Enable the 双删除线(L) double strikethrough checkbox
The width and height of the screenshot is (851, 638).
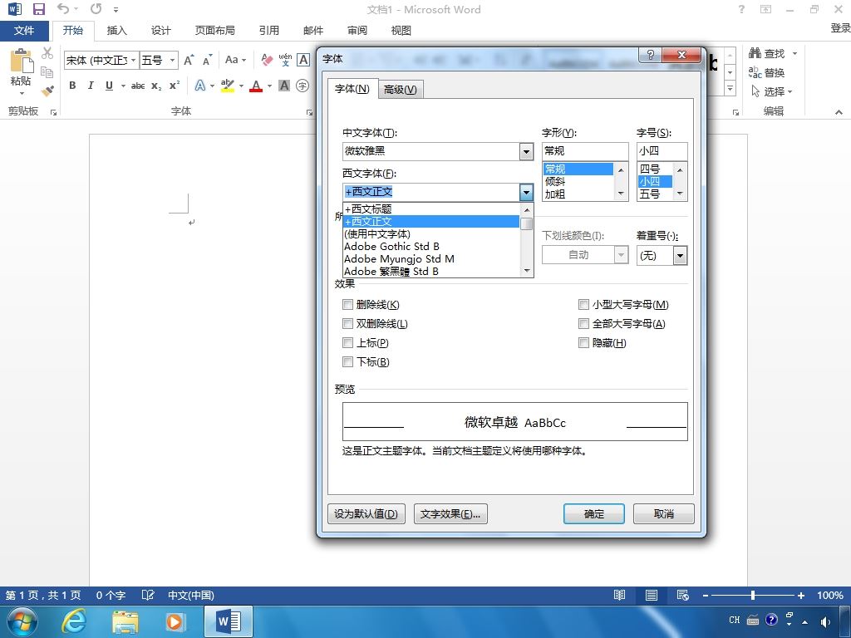pos(348,324)
